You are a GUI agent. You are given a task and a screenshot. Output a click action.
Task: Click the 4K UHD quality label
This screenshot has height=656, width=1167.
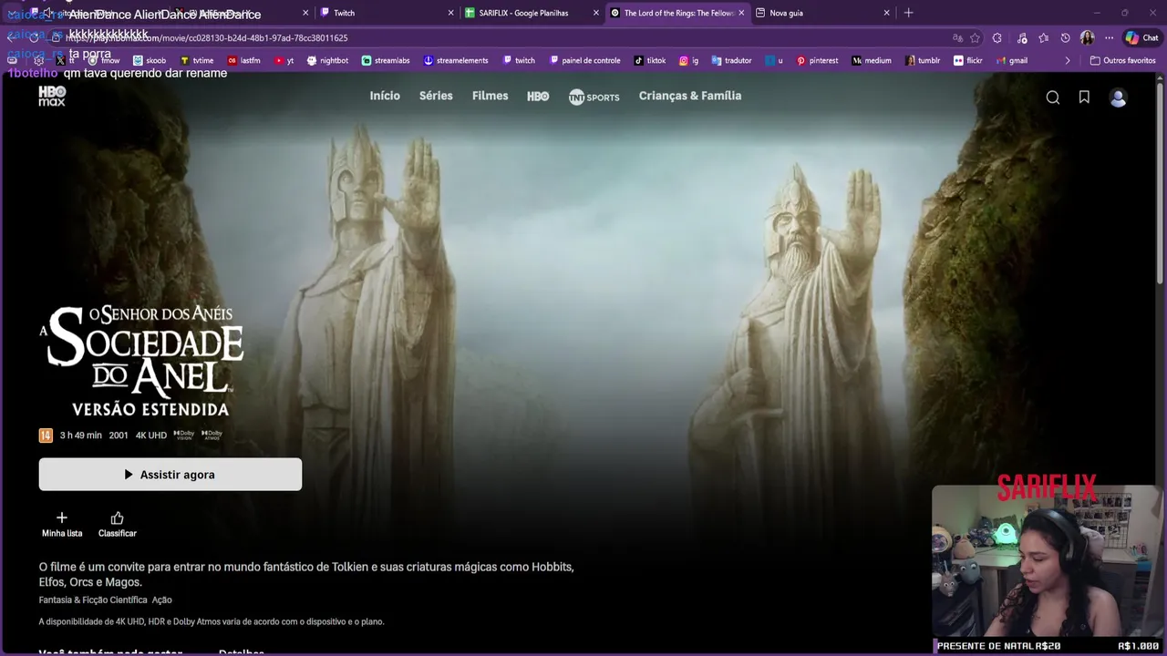pos(151,436)
